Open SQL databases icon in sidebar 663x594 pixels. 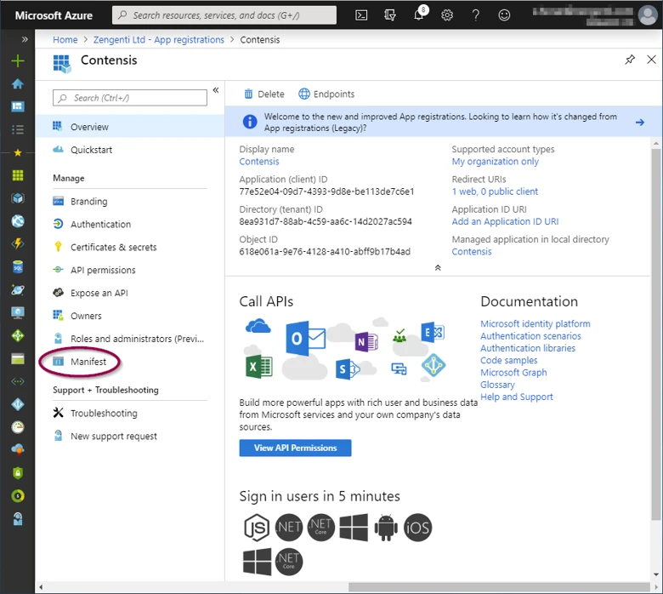[18, 267]
